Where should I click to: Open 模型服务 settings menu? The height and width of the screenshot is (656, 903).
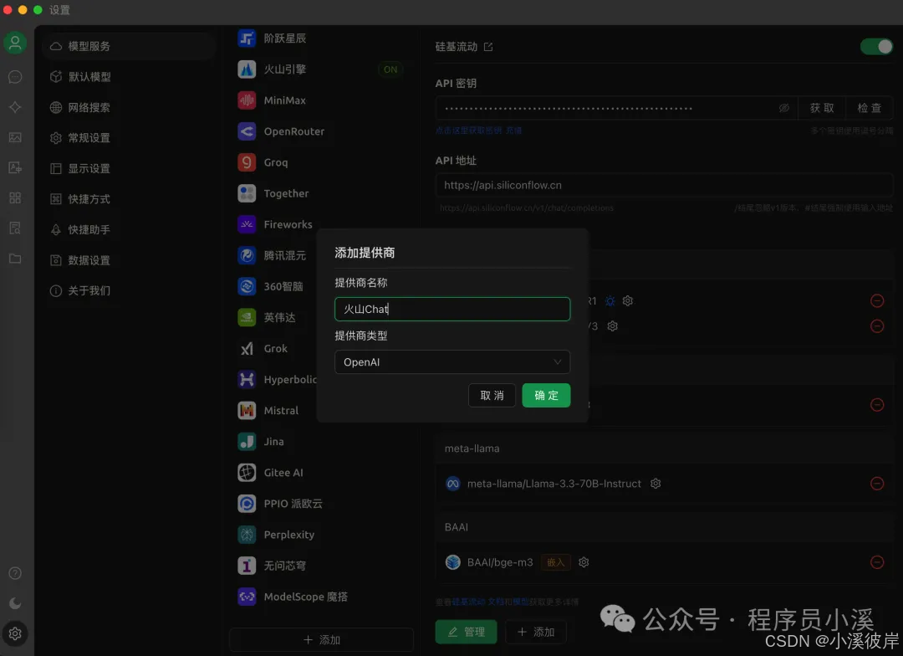[x=128, y=46]
